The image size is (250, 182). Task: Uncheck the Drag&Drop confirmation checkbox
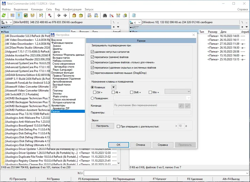coord(92,73)
